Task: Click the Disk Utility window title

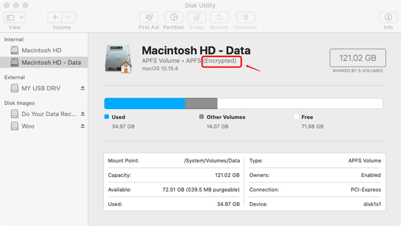Action: [200, 5]
